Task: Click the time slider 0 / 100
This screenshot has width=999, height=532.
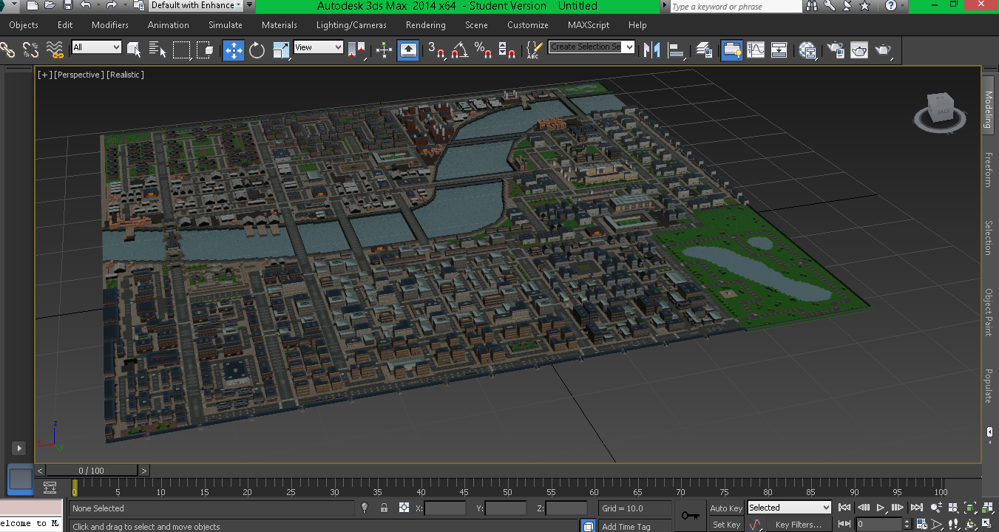Action: (92, 470)
